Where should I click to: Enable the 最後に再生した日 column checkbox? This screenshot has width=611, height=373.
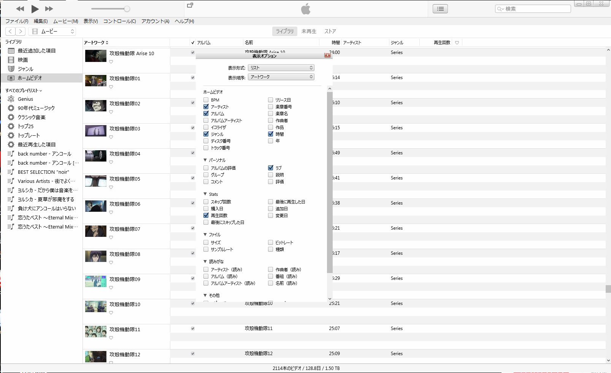270,202
